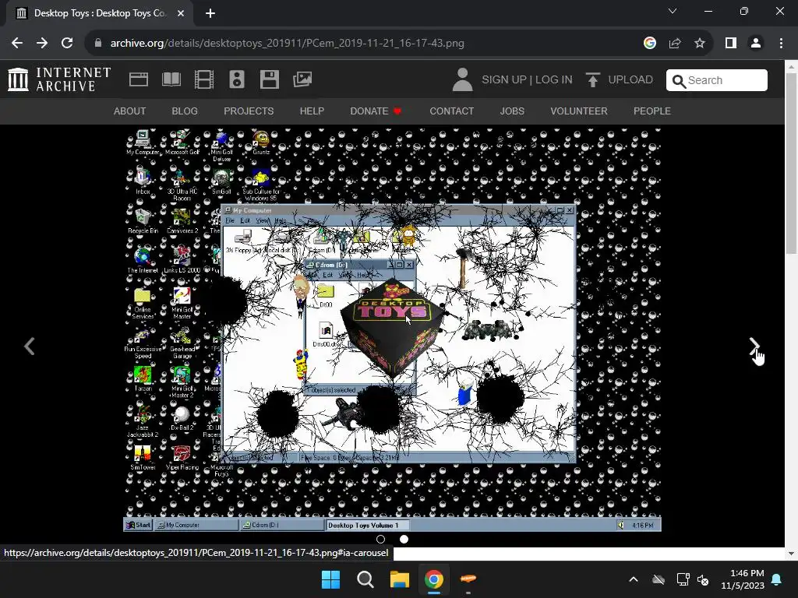Open the Video film-strip icon
The width and height of the screenshot is (798, 598).
pos(204,79)
